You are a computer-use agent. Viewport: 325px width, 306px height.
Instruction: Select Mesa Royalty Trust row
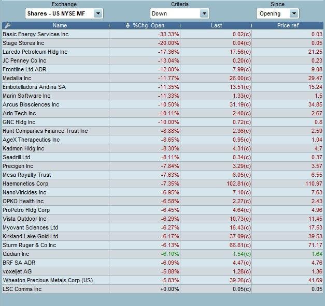(163, 175)
